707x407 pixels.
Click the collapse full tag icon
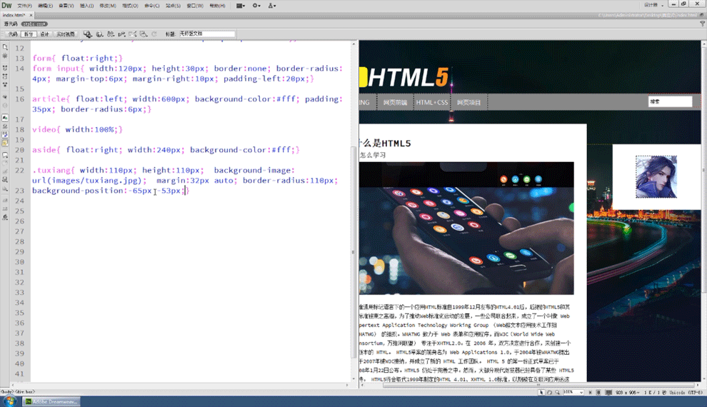point(5,68)
